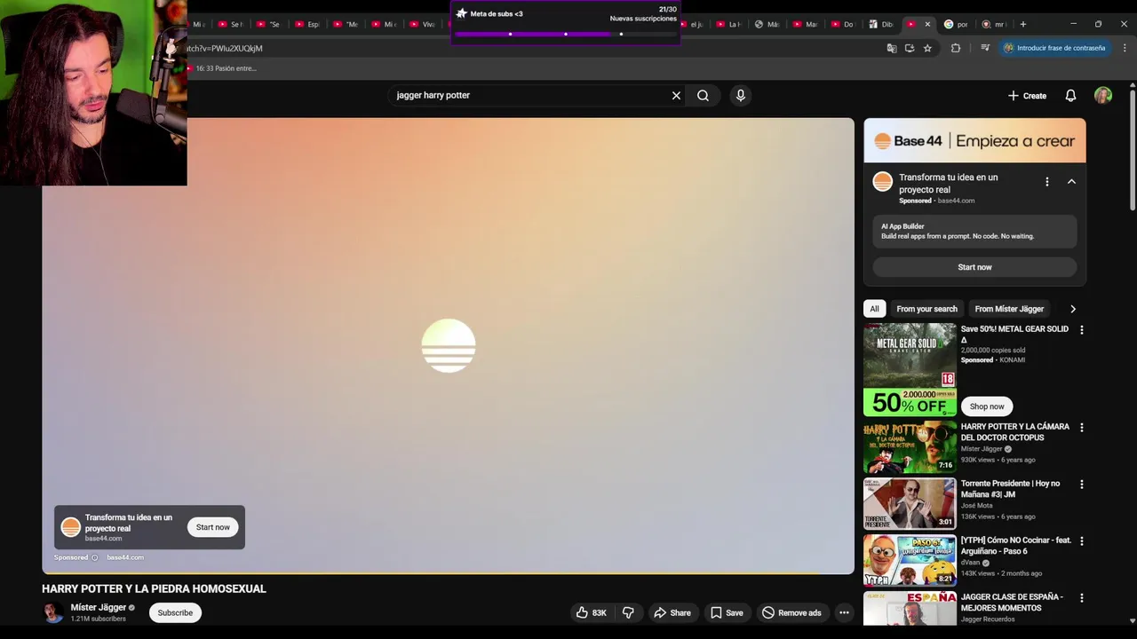Image resolution: width=1137 pixels, height=639 pixels.
Task: Select From Míster Jägger chip
Action: [1009, 309]
